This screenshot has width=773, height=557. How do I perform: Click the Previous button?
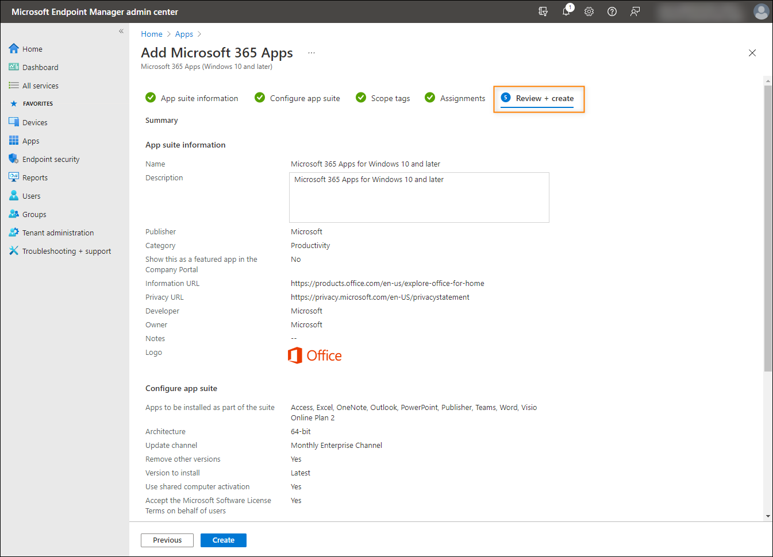click(x=167, y=540)
